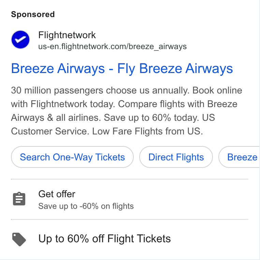Click Save up to -60% on flights
Viewport: 260px width, 260px height.
tap(86, 206)
